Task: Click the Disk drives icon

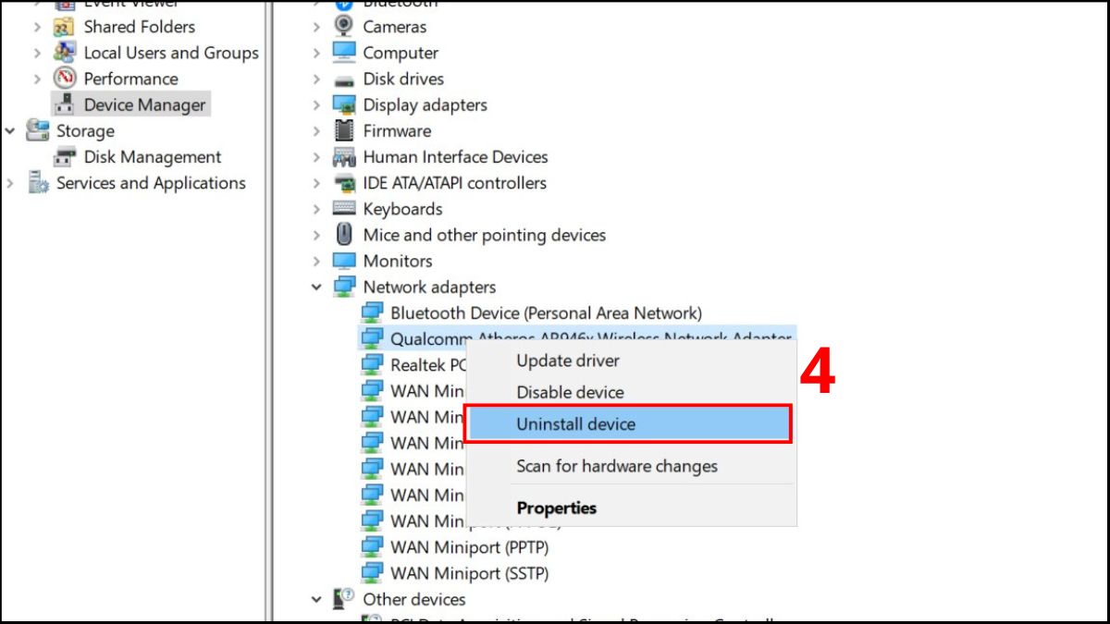Action: point(342,79)
